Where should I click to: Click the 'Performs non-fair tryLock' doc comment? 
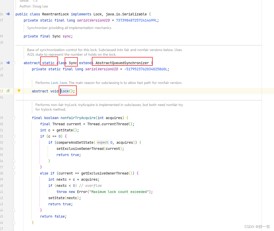point(109,107)
